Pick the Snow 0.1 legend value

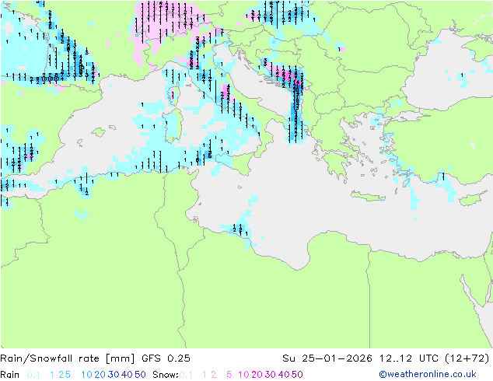coord(186,375)
